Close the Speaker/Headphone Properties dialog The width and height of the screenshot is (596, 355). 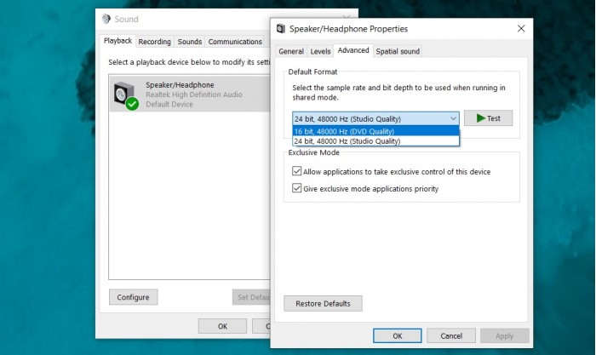(521, 28)
